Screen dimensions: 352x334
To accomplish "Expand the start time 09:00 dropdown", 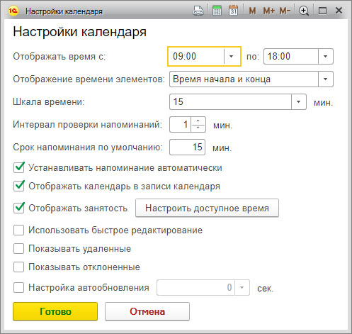I will click(232, 56).
